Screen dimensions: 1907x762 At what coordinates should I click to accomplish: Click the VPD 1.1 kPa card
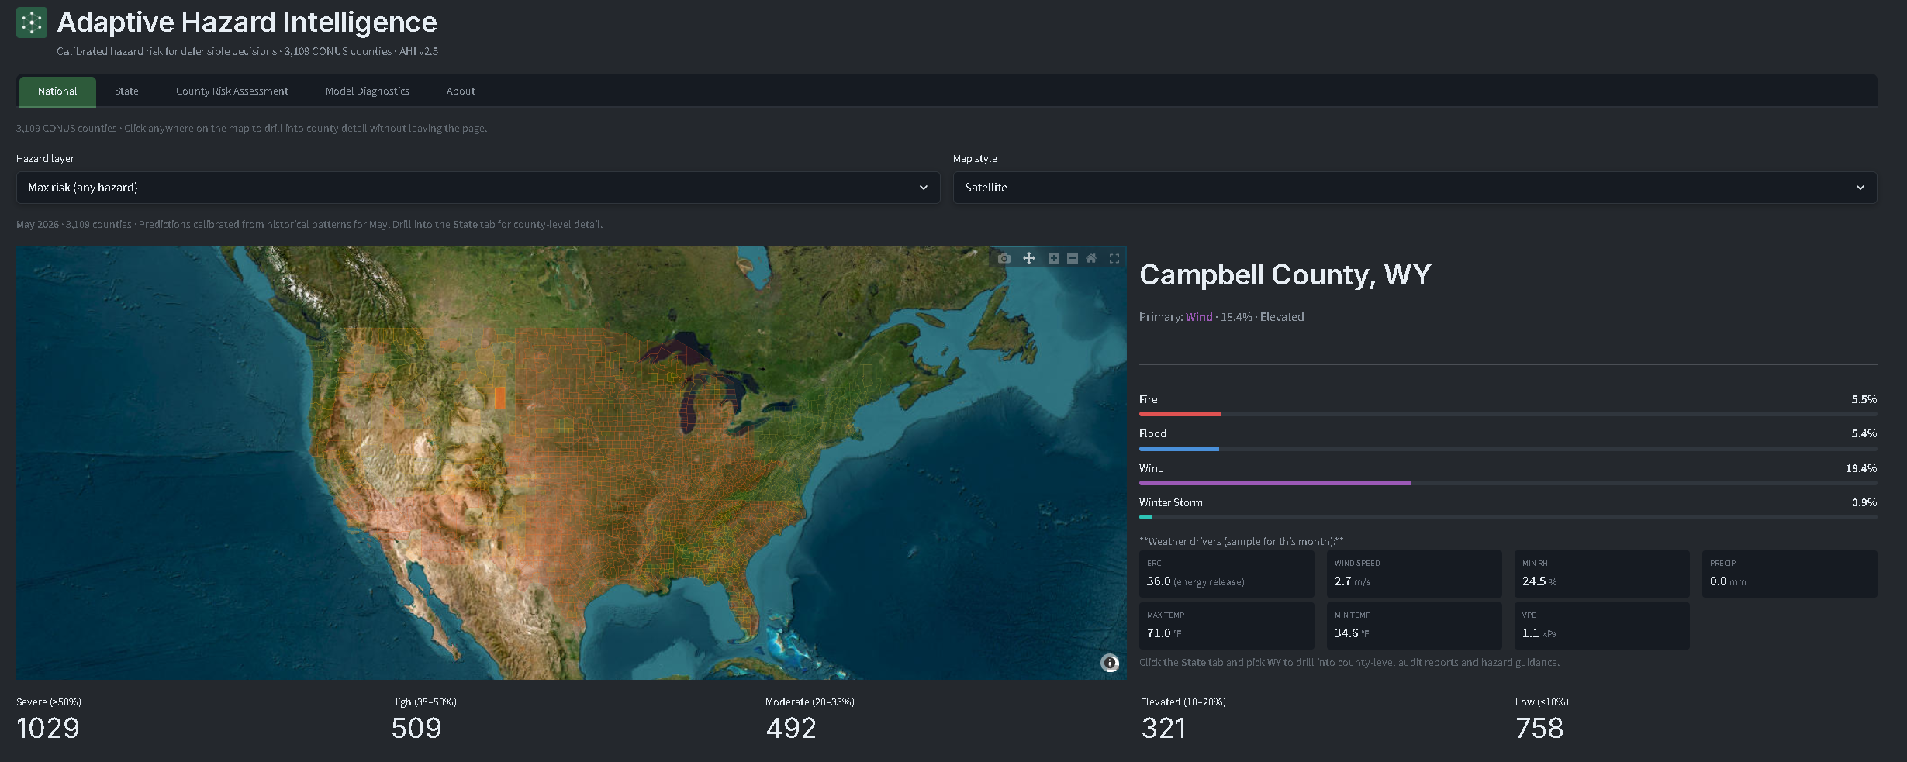click(x=1601, y=626)
